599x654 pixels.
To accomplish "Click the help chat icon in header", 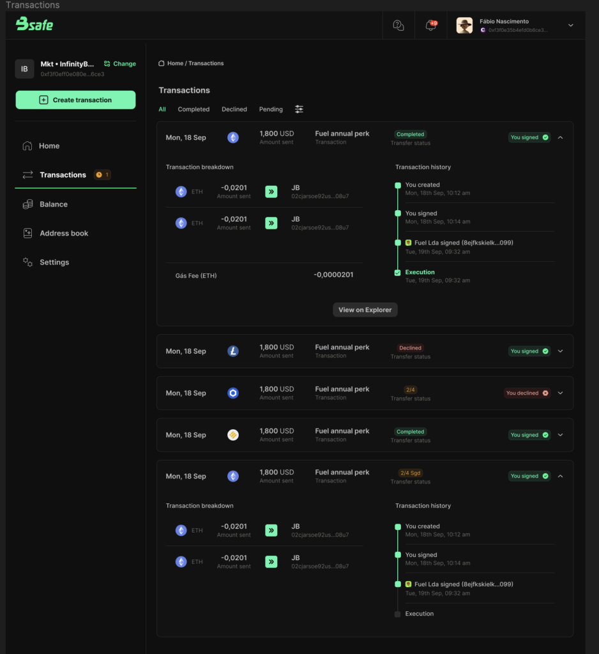I will pyautogui.click(x=398, y=26).
